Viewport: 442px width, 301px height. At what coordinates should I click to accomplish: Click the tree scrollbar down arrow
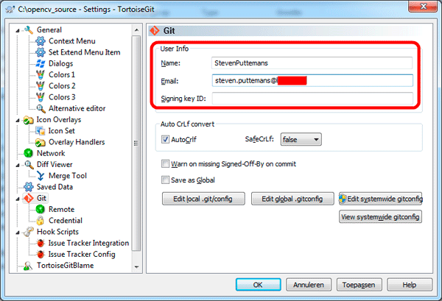[x=137, y=266]
